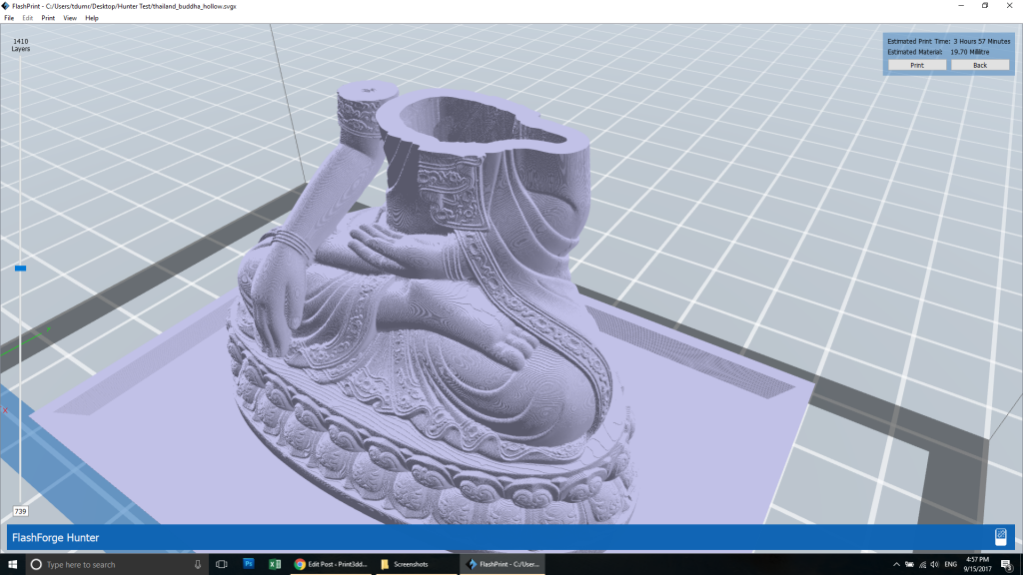Open the File menu
This screenshot has height=575, width=1023.
click(9, 18)
